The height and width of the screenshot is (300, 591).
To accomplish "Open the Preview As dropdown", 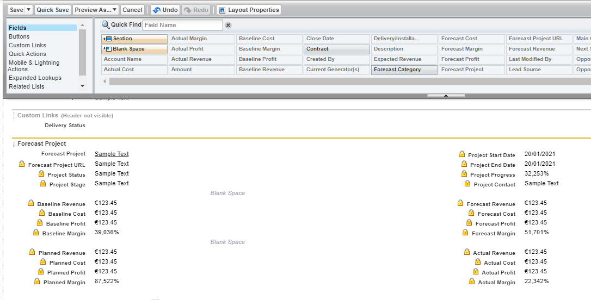I will [x=96, y=10].
